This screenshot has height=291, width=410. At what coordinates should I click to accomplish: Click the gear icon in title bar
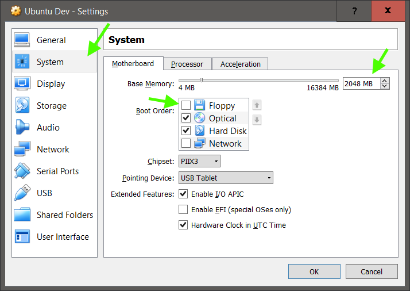[16, 11]
